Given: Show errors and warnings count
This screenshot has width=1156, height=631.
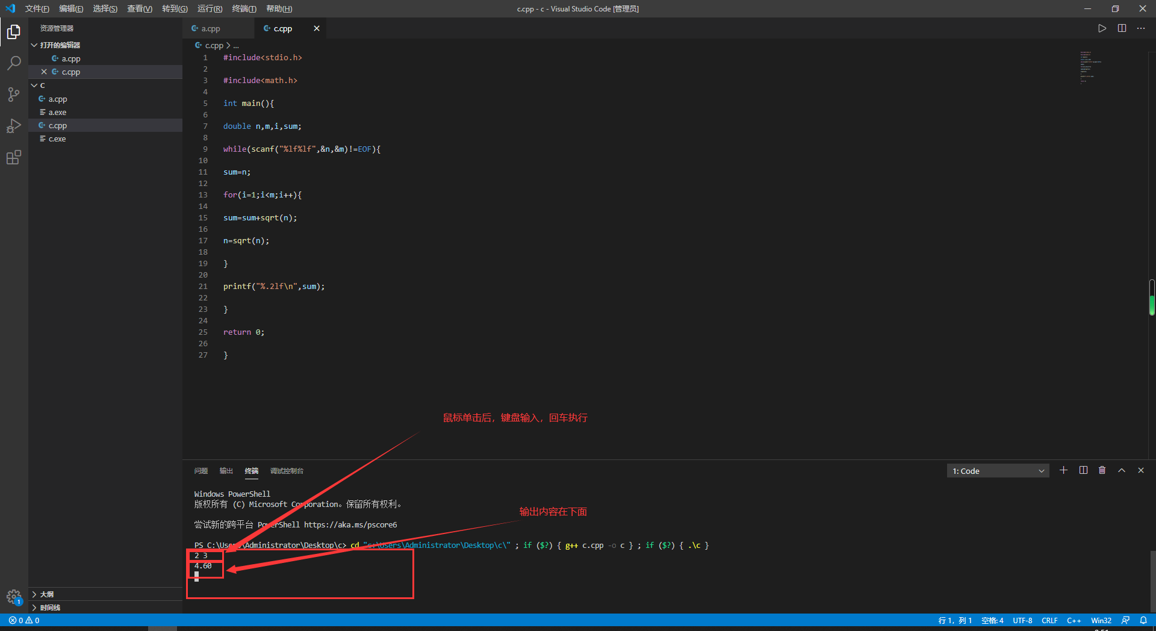Looking at the screenshot, I should click(24, 620).
